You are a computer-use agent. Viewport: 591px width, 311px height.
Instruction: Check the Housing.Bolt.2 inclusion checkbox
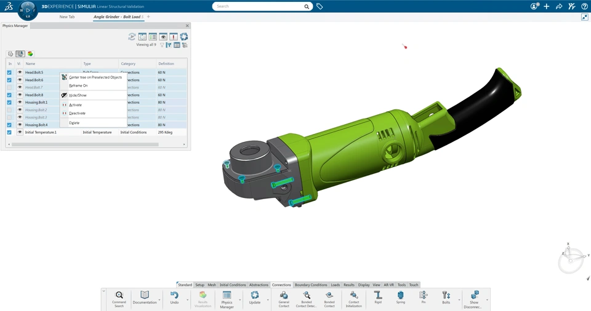click(x=9, y=110)
